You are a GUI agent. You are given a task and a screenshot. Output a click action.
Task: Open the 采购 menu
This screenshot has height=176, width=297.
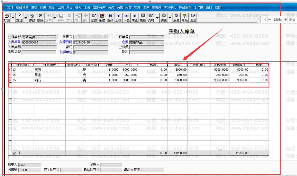pyautogui.click(x=111, y=7)
